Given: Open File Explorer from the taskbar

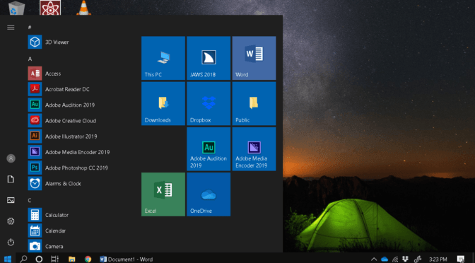Looking at the screenshot, I should [x=72, y=259].
